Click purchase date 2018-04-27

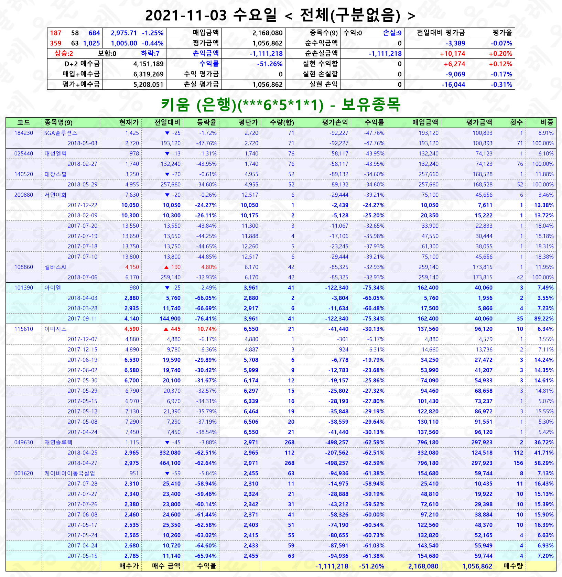[83, 463]
